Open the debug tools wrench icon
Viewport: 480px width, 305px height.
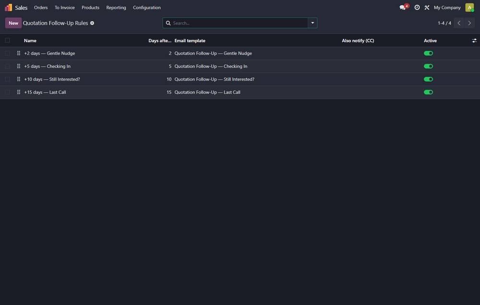427,7
